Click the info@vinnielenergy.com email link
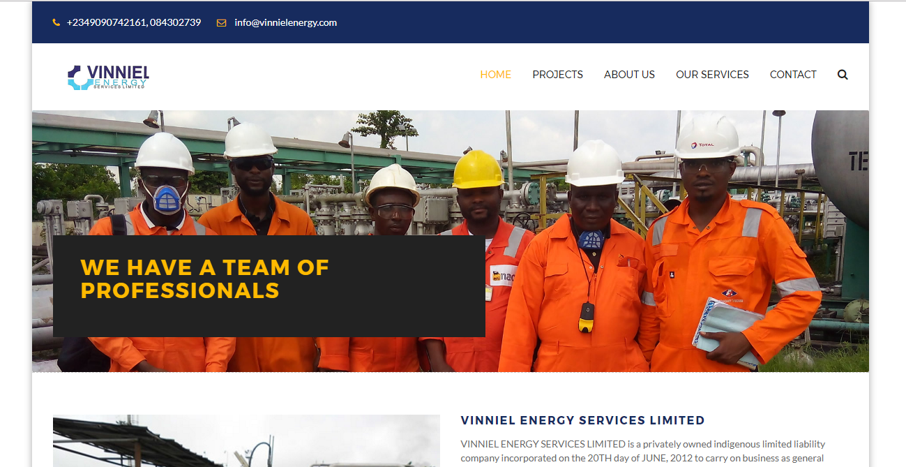Image resolution: width=906 pixels, height=467 pixels. (285, 22)
